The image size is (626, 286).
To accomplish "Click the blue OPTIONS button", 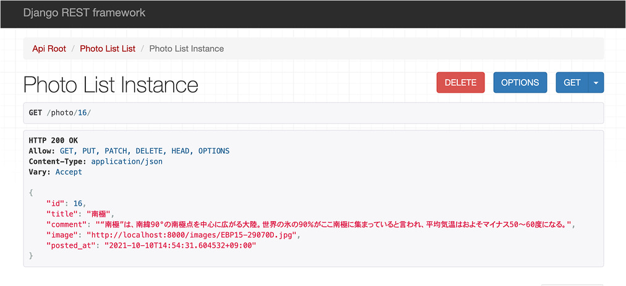I will coord(520,83).
